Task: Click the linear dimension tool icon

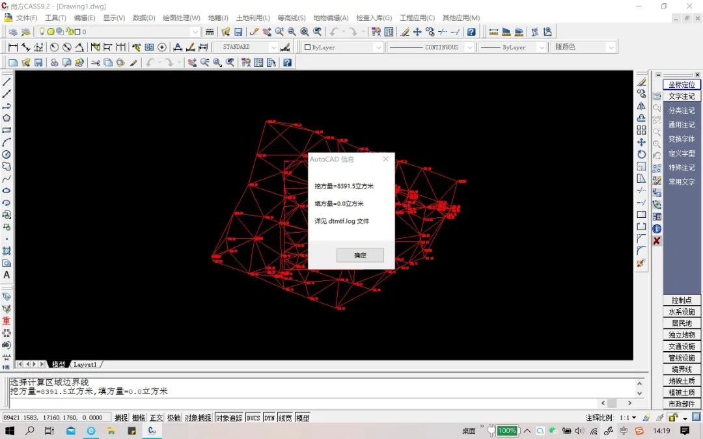Action: coord(13,47)
